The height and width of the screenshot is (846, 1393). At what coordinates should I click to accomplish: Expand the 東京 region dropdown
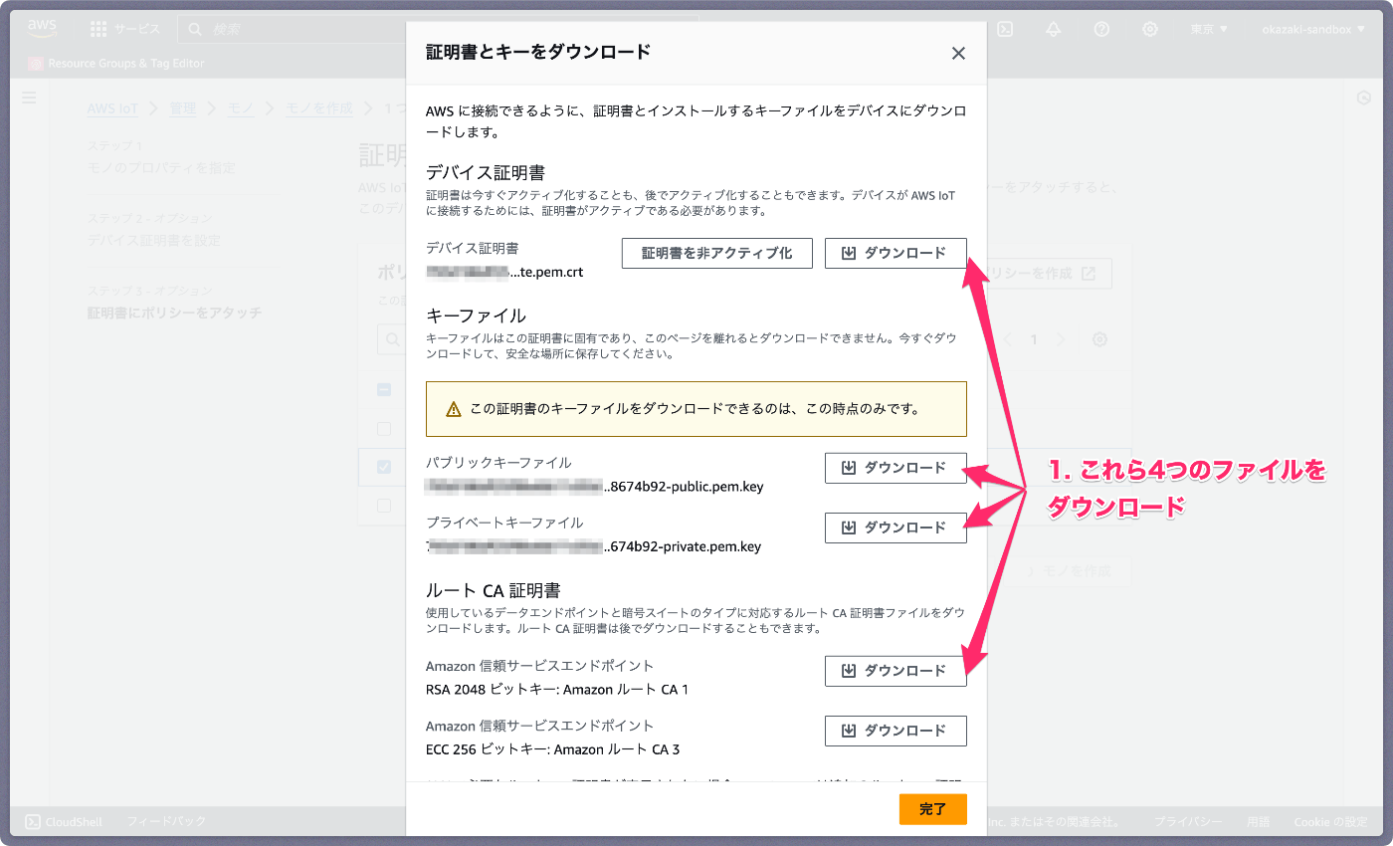click(1209, 29)
